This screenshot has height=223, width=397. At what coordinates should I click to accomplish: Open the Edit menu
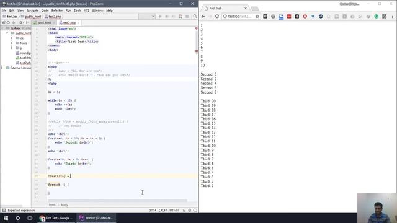tap(12, 11)
